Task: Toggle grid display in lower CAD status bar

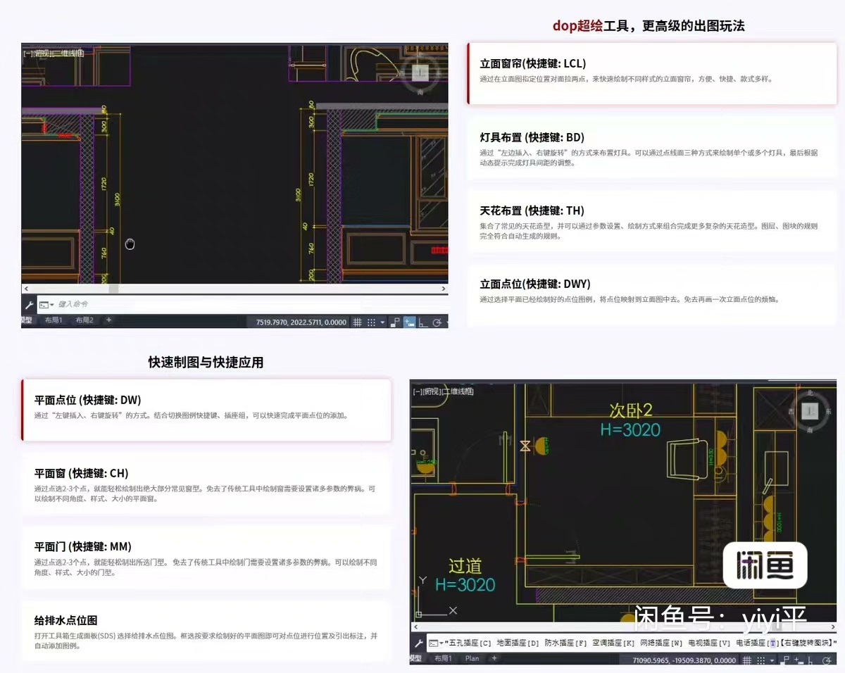Action: 747,660
